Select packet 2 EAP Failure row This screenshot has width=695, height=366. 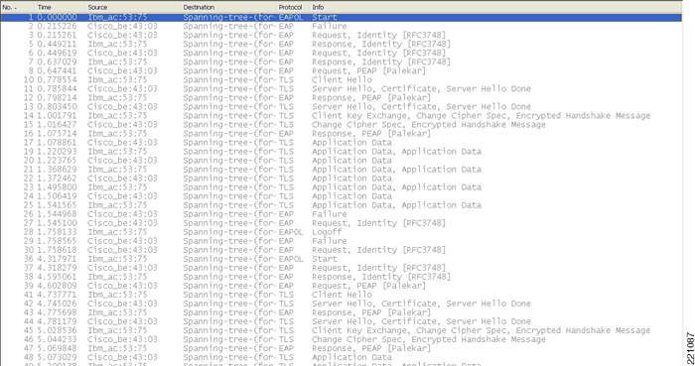click(342, 26)
